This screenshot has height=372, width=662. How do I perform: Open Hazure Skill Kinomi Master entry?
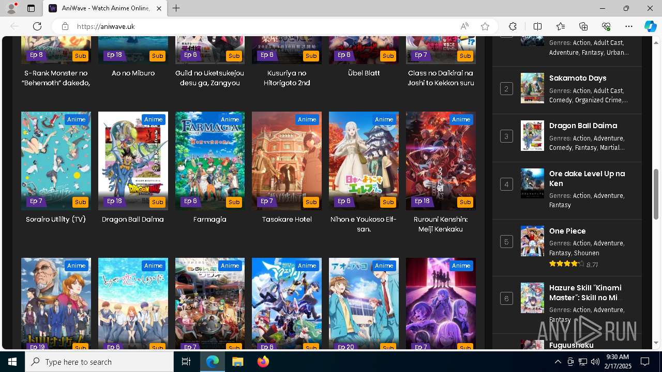click(x=585, y=292)
